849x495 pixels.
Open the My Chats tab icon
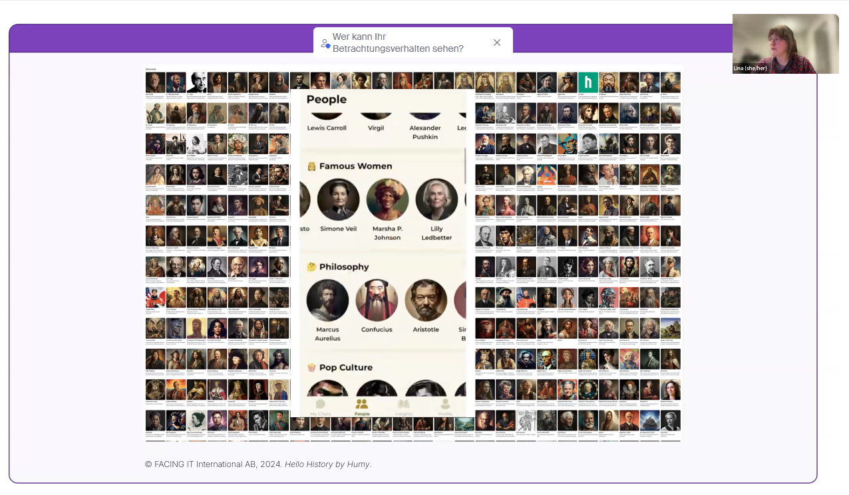320,404
